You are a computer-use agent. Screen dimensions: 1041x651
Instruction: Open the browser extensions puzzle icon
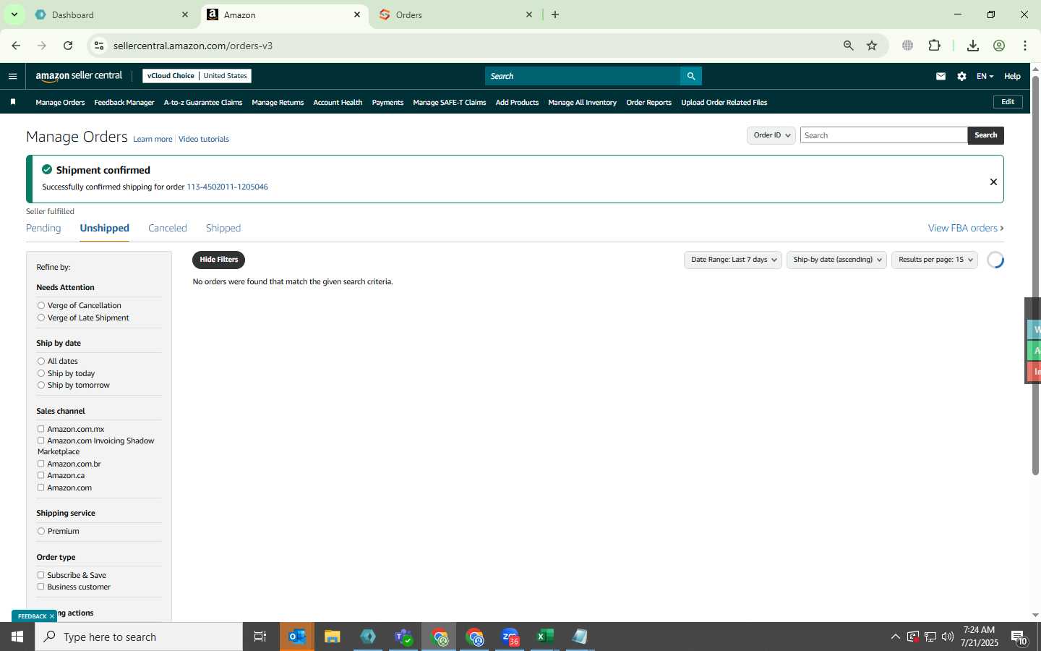935,46
